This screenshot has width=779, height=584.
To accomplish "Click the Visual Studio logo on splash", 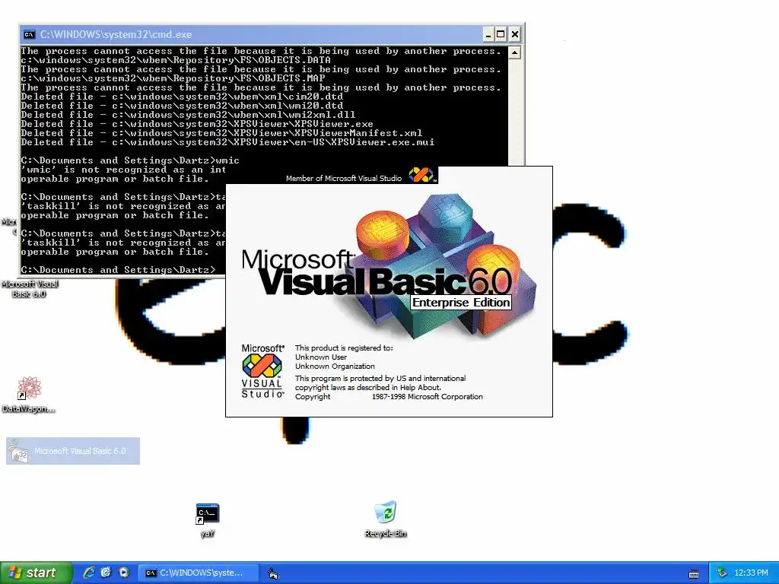I will tap(262, 371).
